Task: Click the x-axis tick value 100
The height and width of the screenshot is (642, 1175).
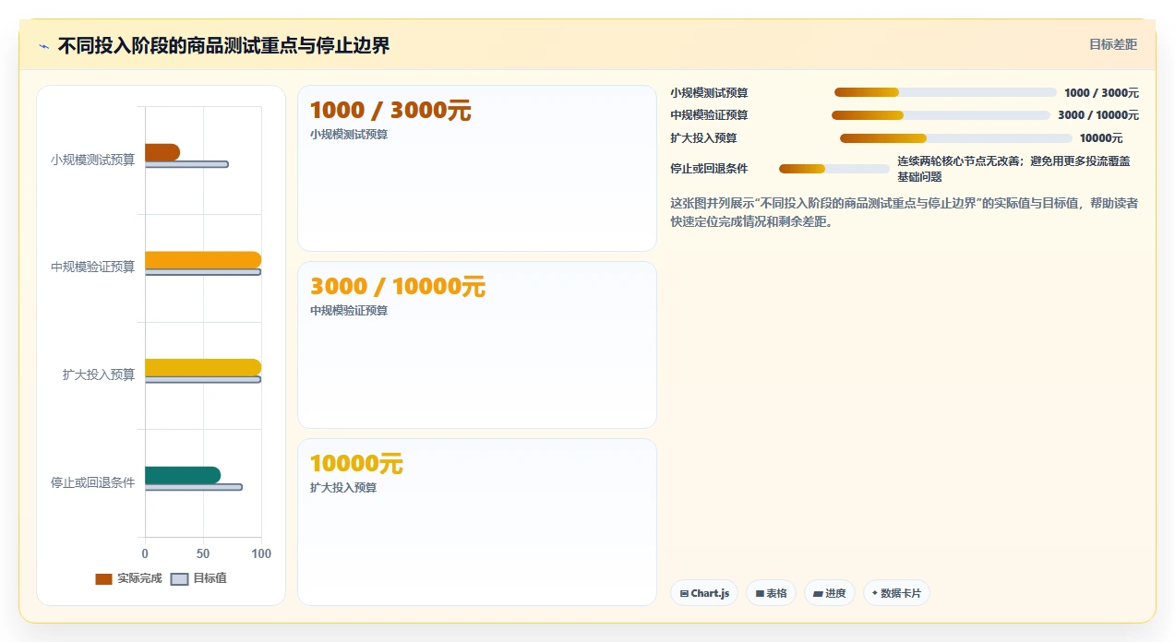Action: (x=261, y=553)
